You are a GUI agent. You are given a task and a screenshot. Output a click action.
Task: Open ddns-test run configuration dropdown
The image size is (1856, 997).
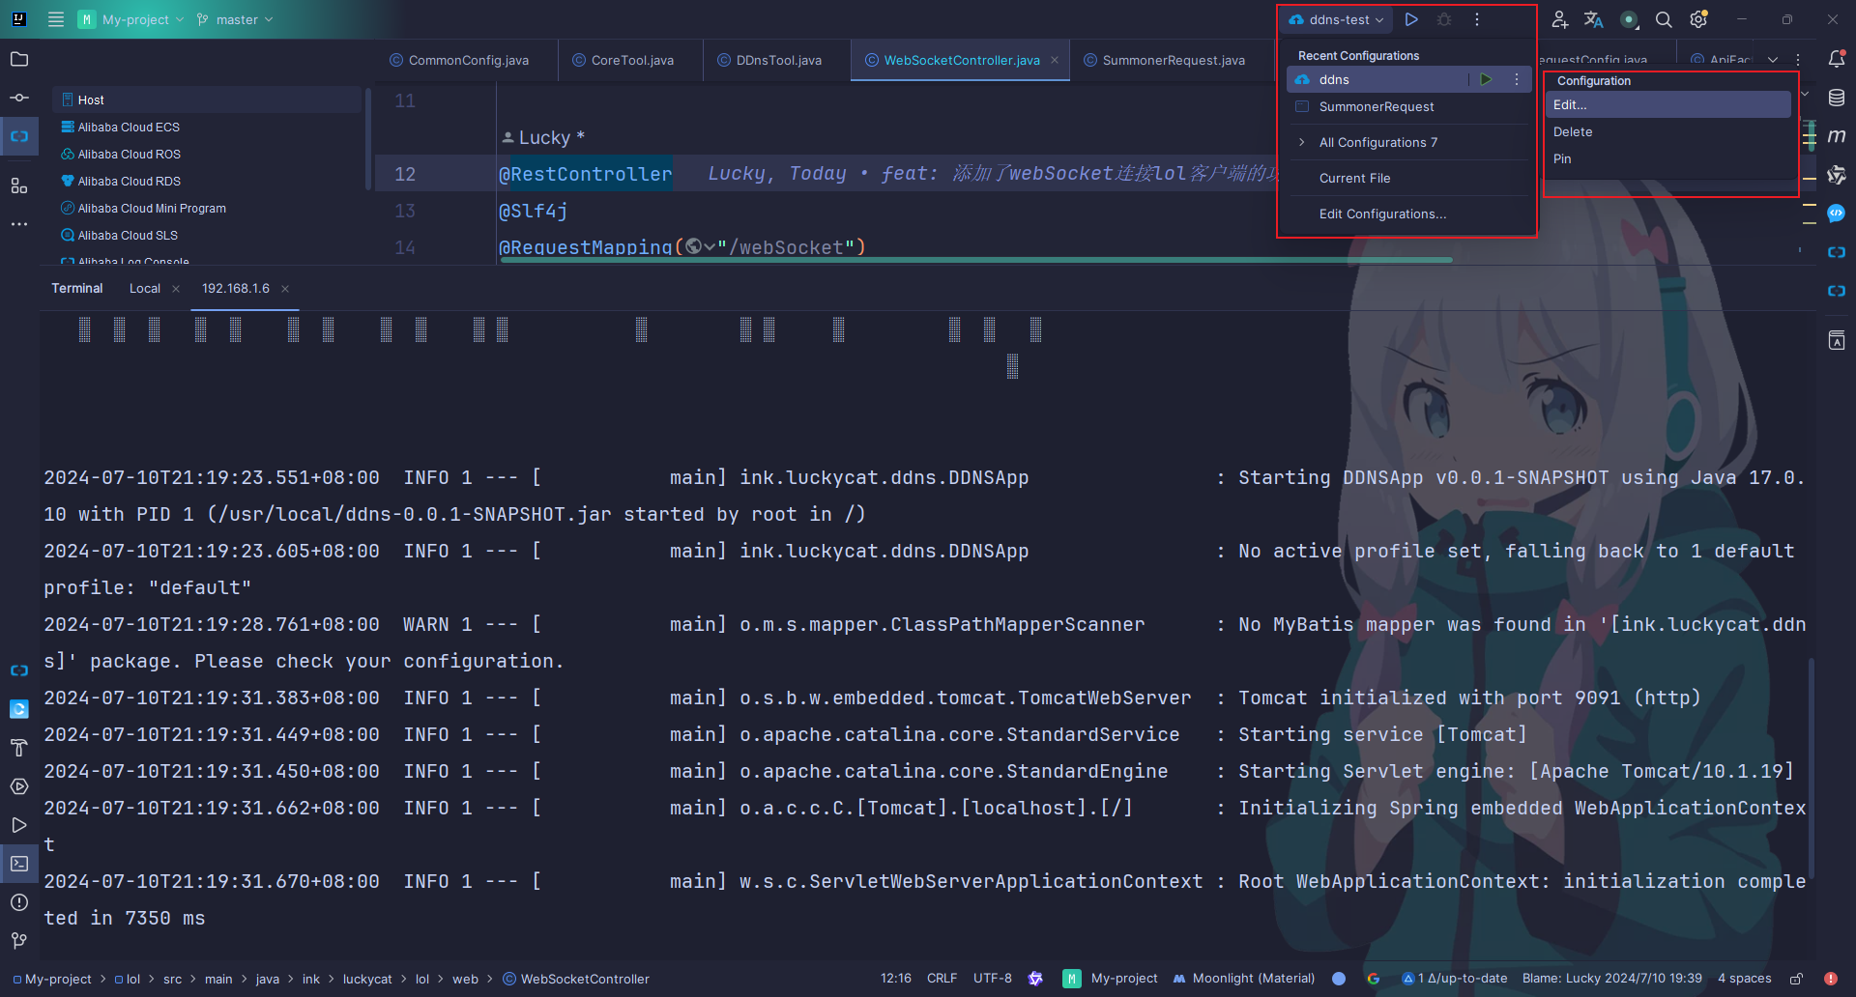tap(1337, 19)
